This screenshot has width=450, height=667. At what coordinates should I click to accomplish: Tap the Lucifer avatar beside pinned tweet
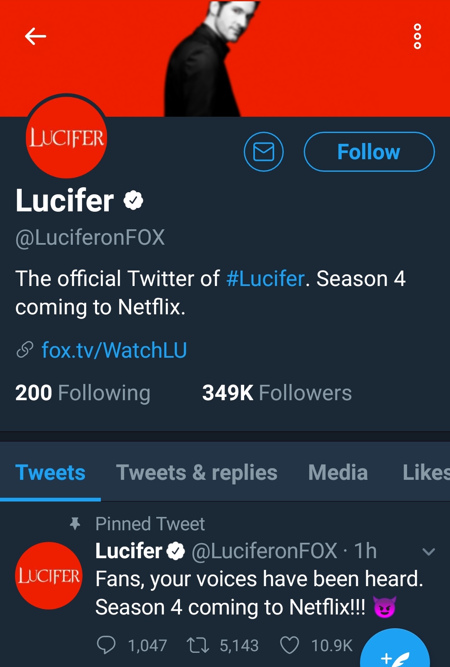click(x=49, y=576)
